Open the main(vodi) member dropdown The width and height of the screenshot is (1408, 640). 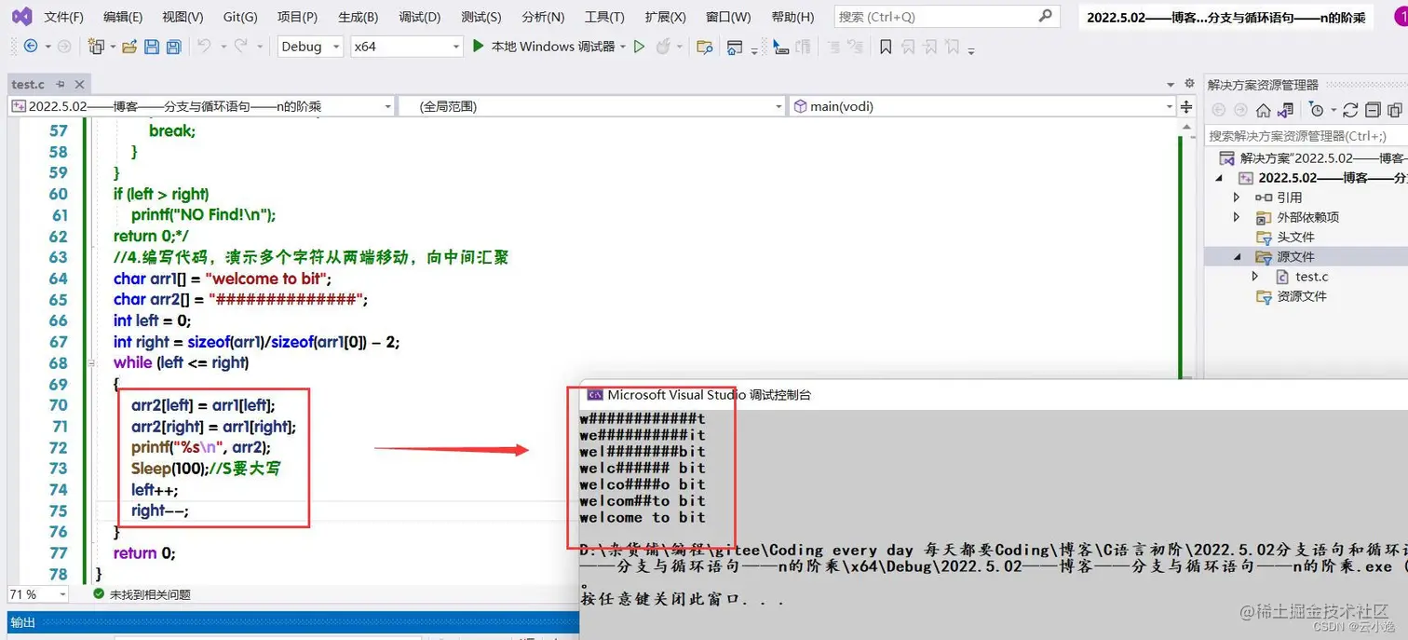point(982,106)
